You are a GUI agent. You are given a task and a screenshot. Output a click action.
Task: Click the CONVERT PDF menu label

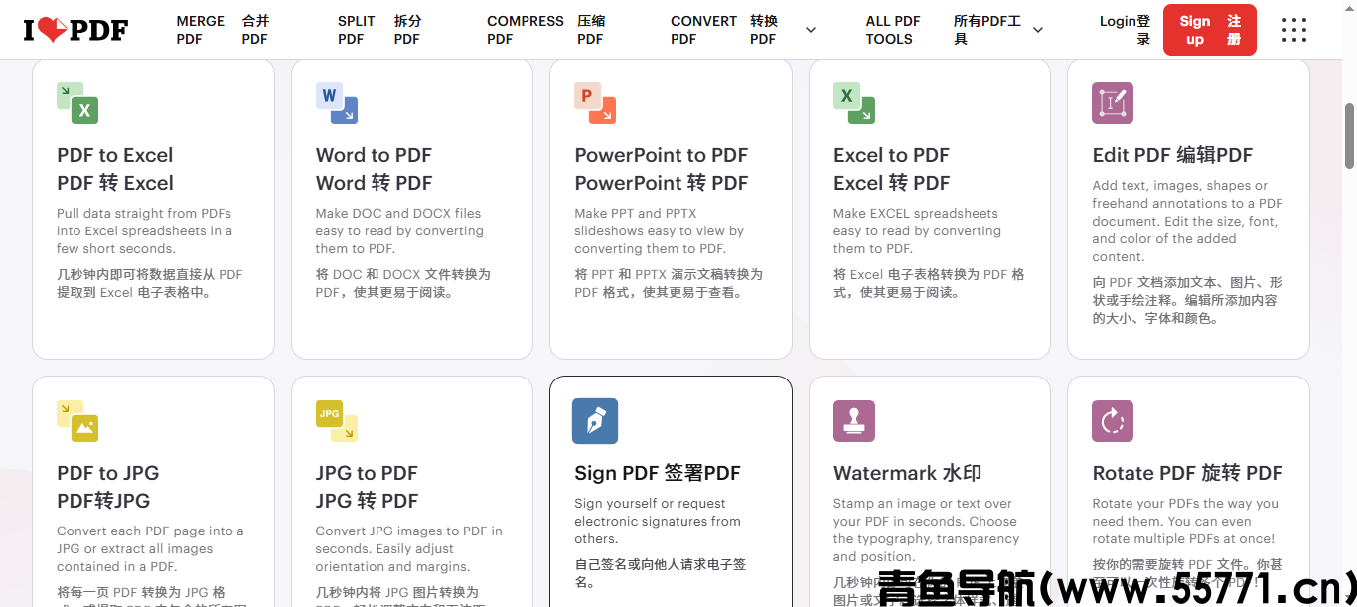tap(725, 30)
